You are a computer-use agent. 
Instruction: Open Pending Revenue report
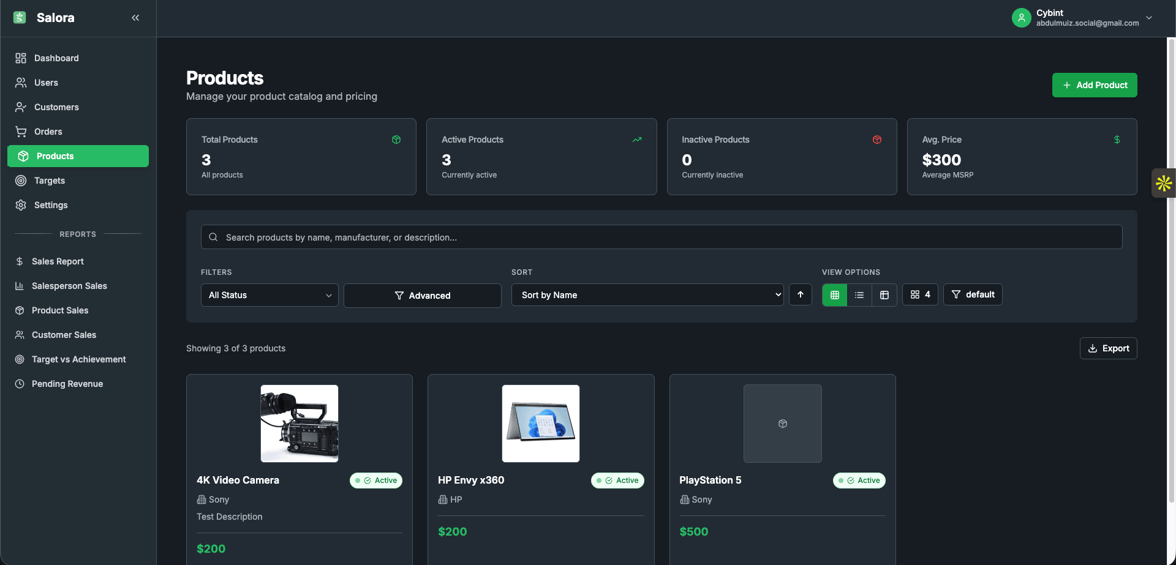pos(67,384)
